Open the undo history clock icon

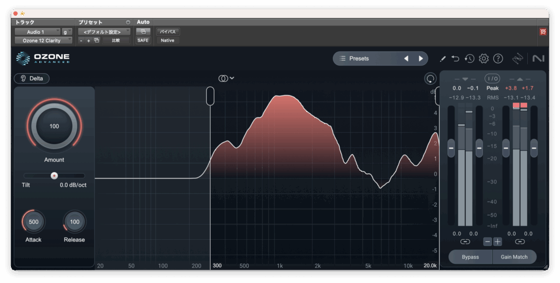tap(469, 58)
